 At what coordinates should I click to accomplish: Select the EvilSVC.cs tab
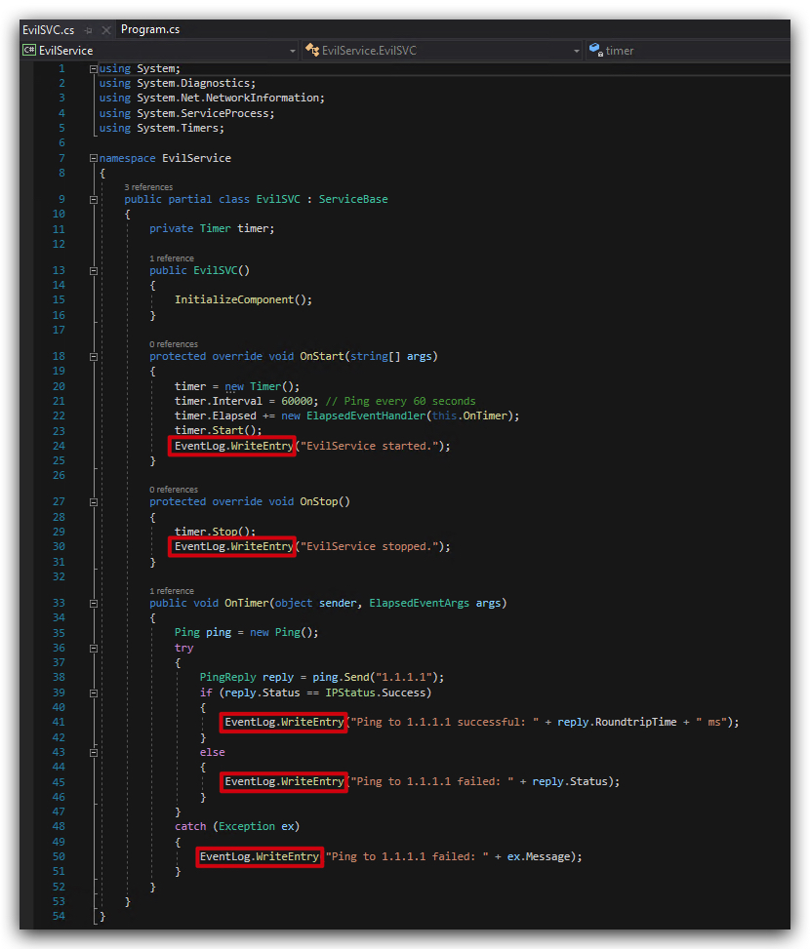tap(49, 29)
